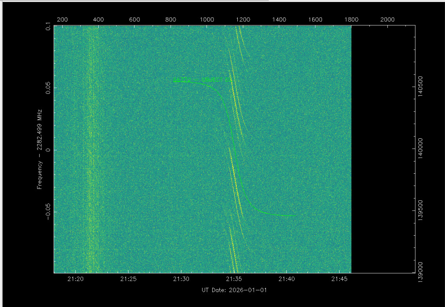Click the -0.05 frequency axis tick label
445x307 pixels.
point(48,212)
